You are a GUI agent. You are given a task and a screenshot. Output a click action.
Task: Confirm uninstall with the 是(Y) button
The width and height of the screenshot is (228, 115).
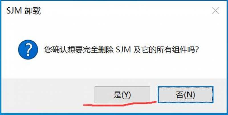pos(122,95)
